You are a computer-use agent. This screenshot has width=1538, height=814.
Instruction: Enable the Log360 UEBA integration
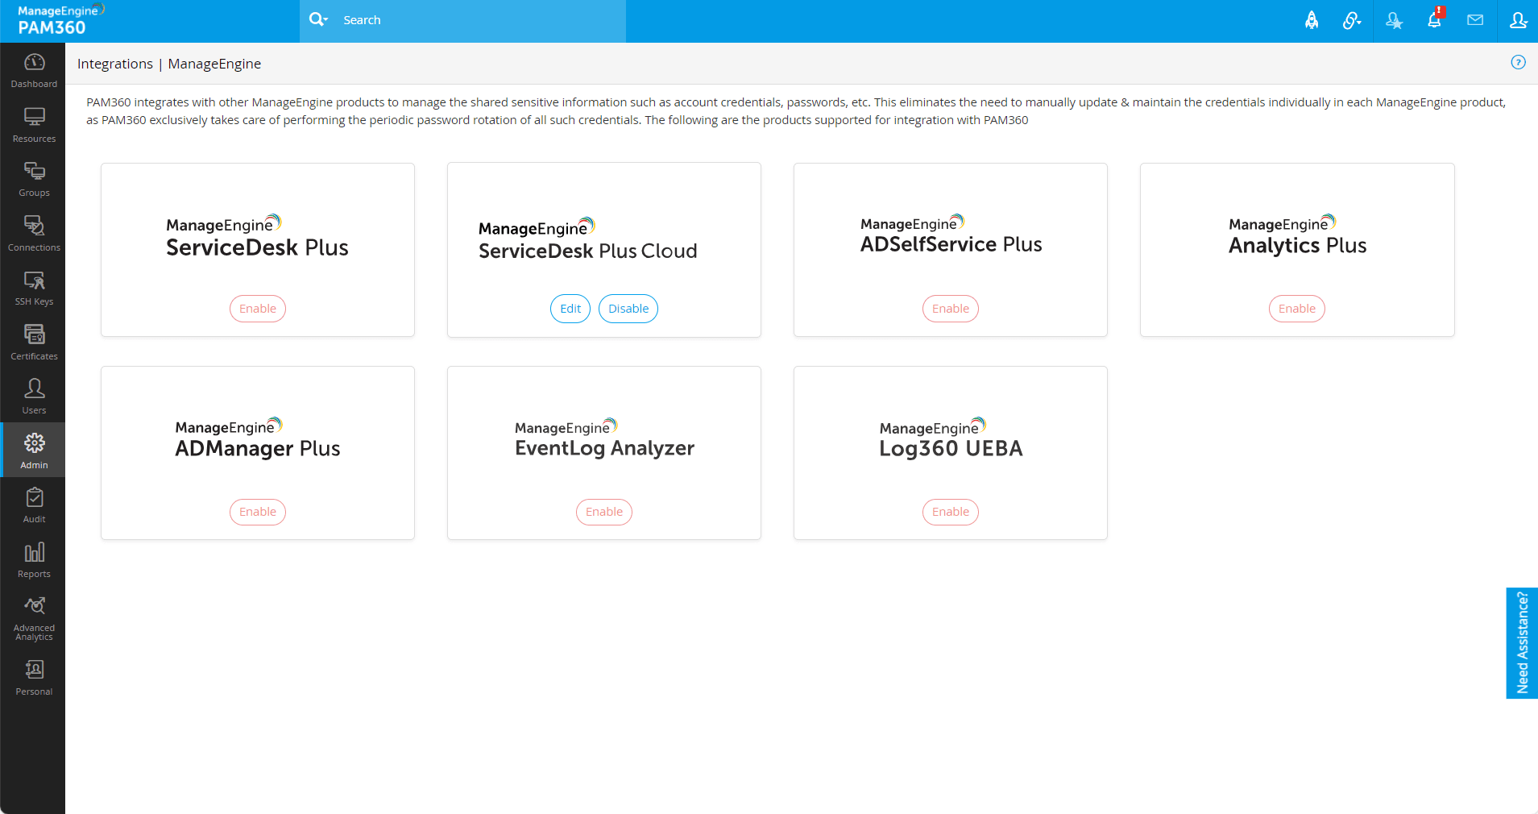coord(951,512)
